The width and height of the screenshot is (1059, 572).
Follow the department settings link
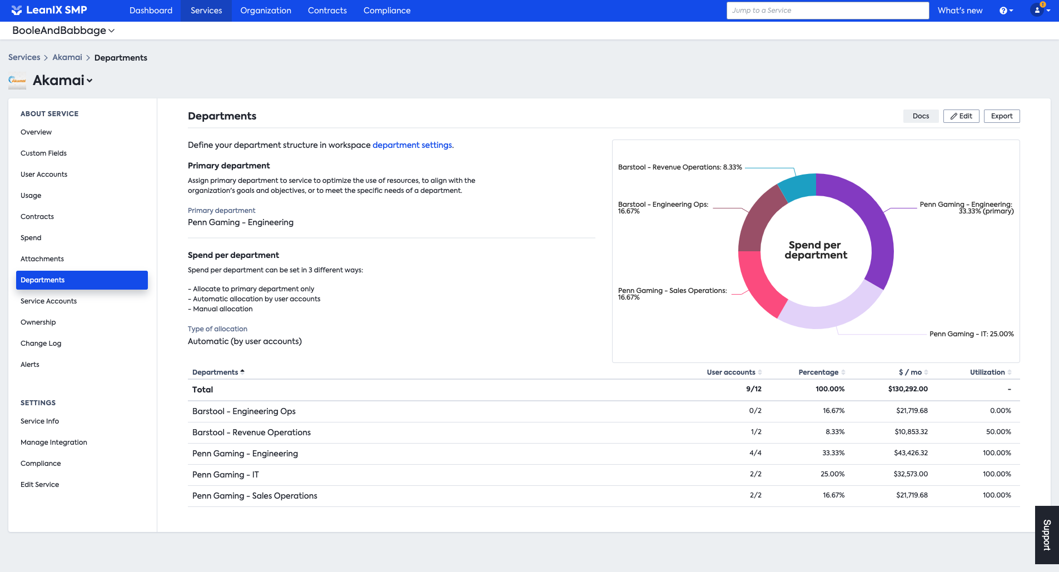pos(412,145)
